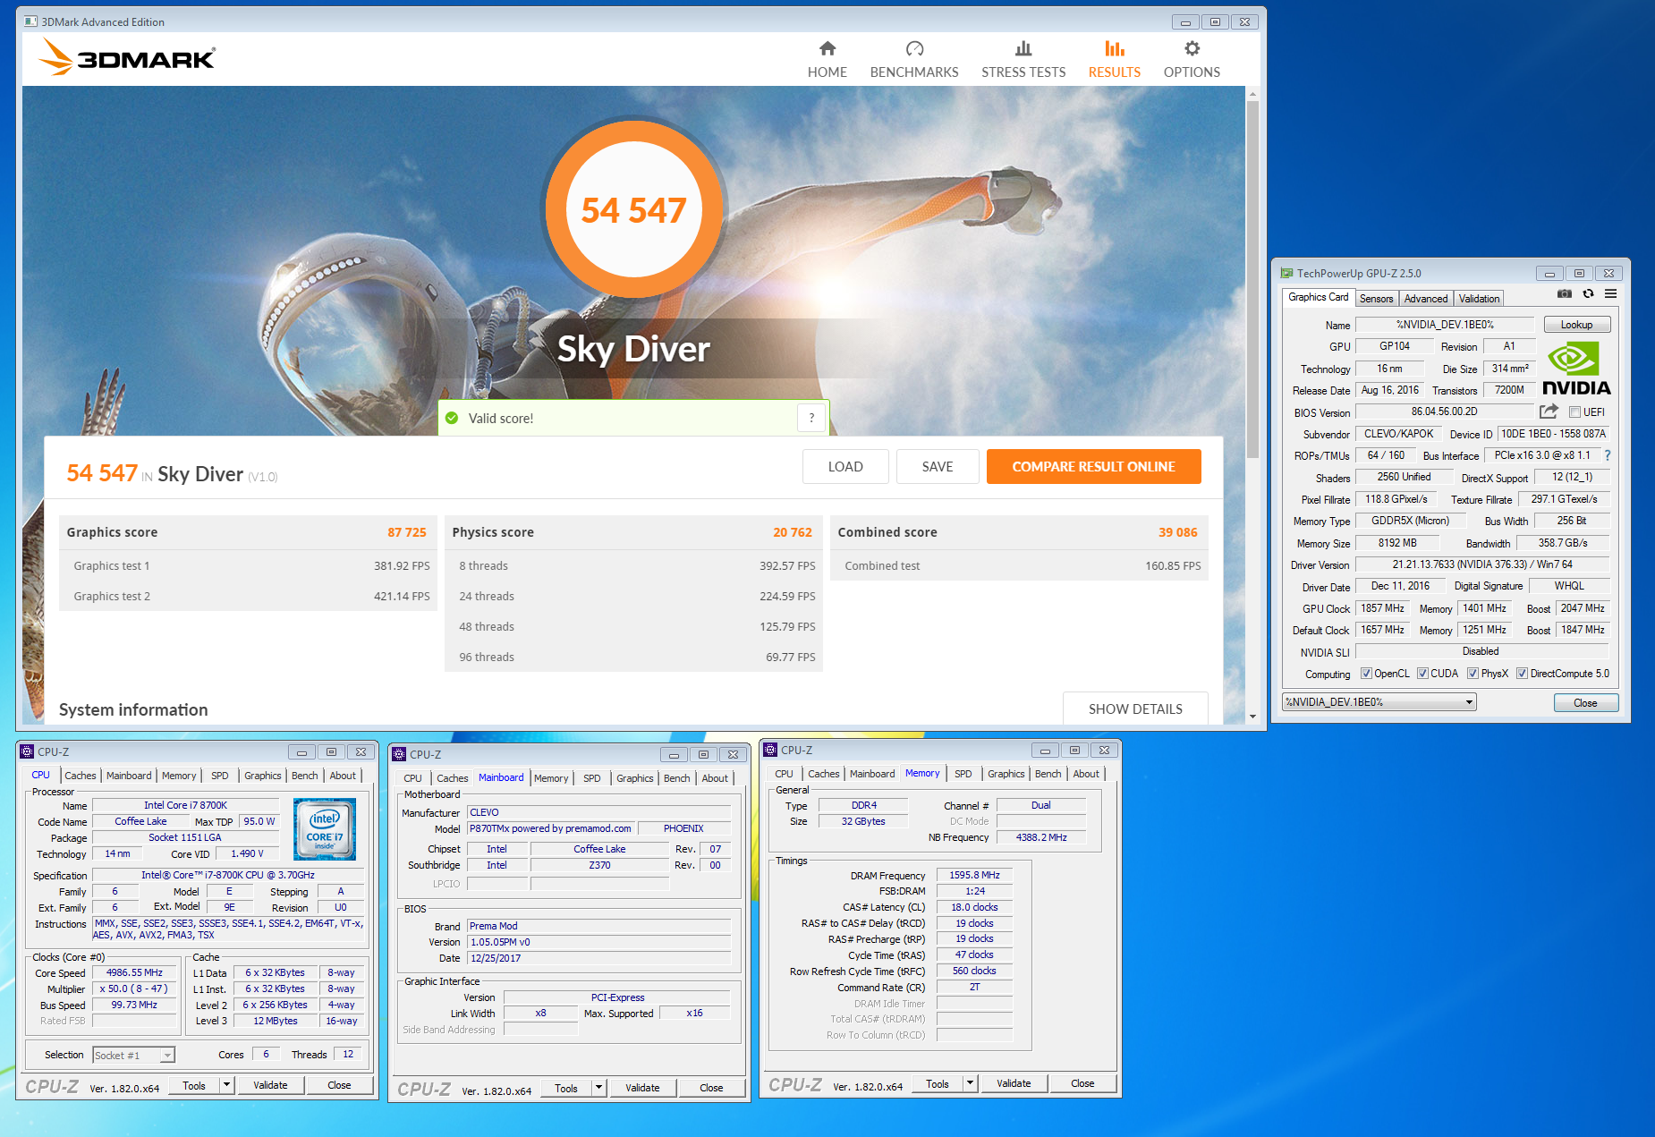This screenshot has width=1655, height=1137.
Task: Open the Graphics tab in the CPU-Z CPU window
Action: (x=263, y=776)
